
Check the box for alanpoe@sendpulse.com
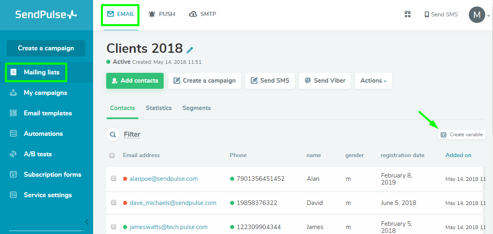(114, 179)
